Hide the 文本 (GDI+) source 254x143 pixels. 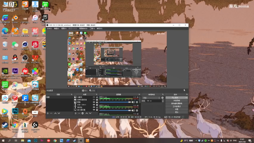(94, 105)
